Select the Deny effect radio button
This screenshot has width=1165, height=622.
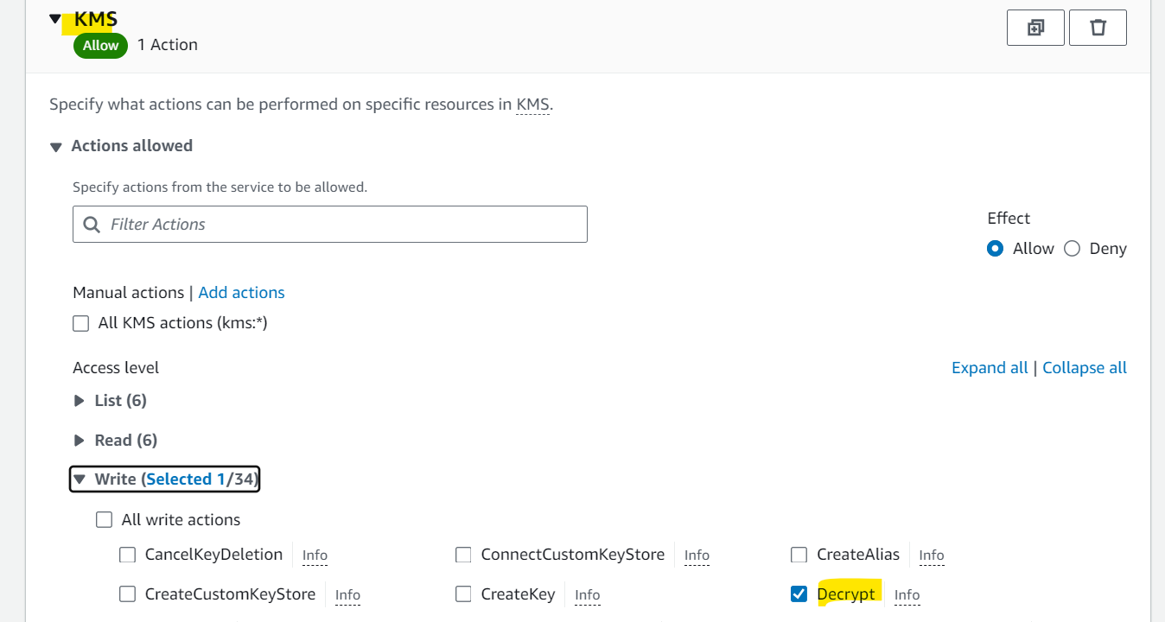pyautogui.click(x=1073, y=249)
